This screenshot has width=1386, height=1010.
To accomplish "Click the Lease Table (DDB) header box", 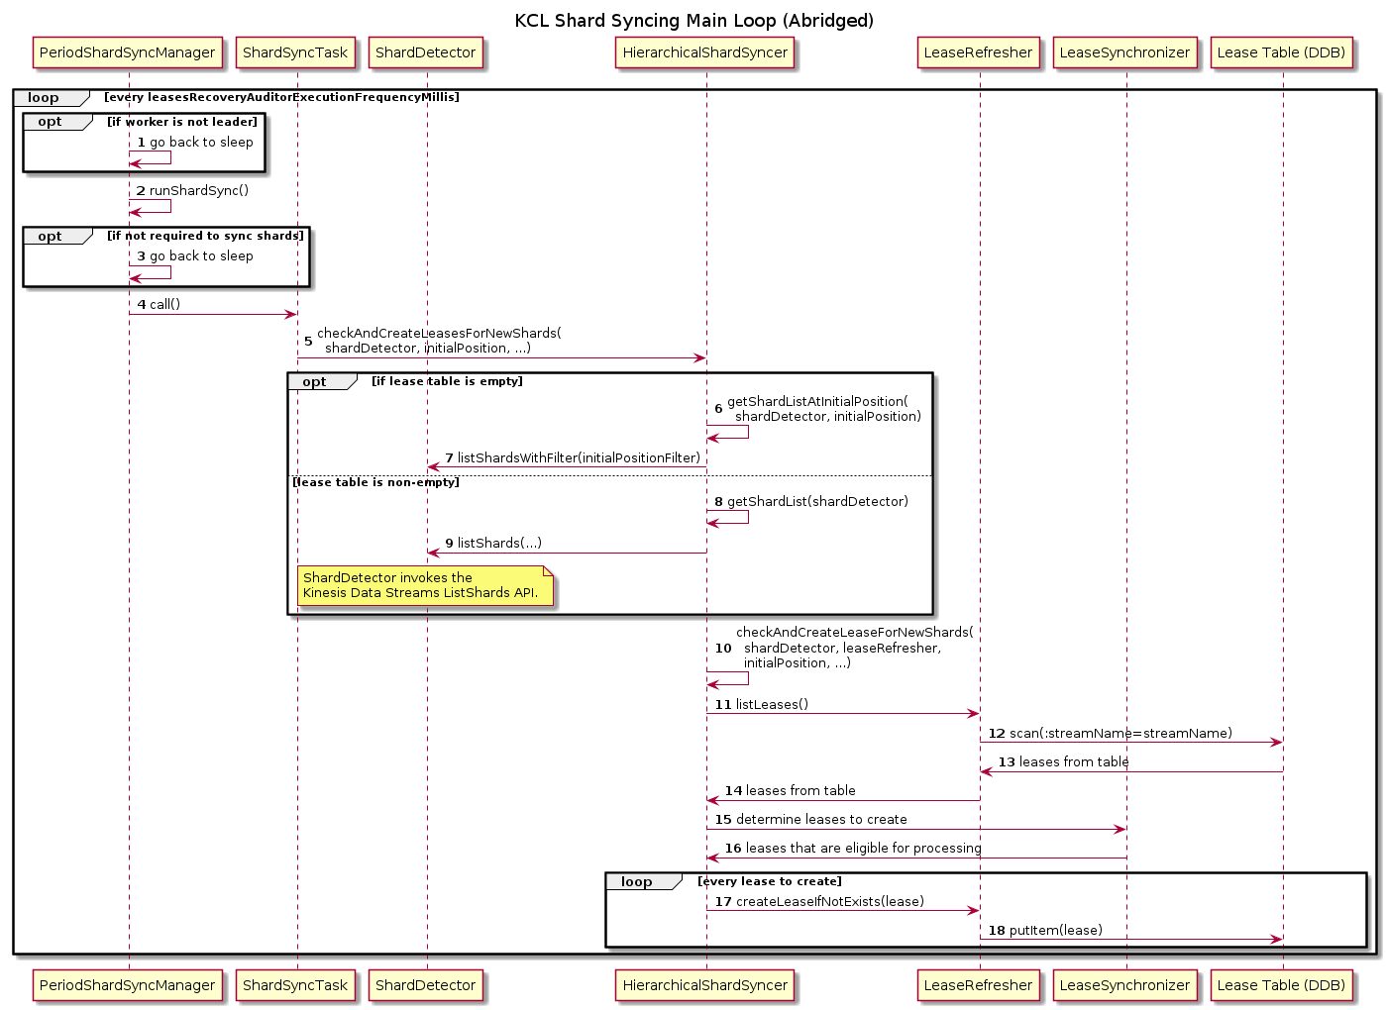I will tap(1281, 52).
